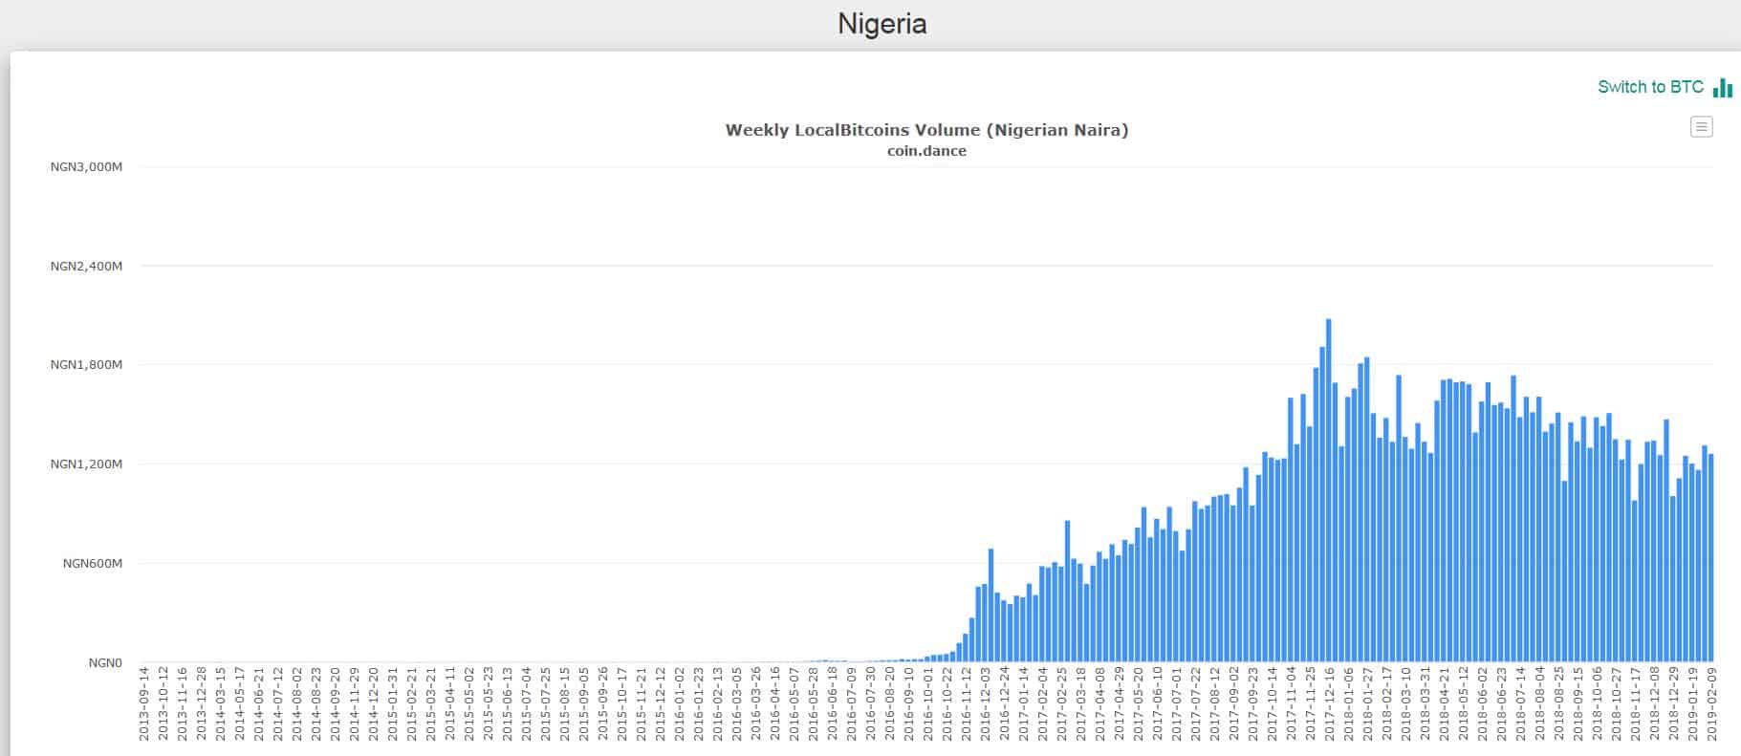The image size is (1741, 756).
Task: Click the 2016-12-24 x-axis date label
Action: pyautogui.click(x=1004, y=703)
